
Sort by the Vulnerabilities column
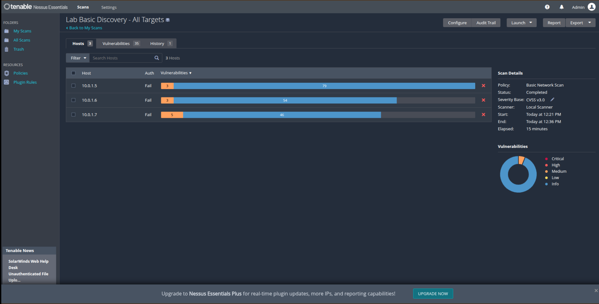pyautogui.click(x=176, y=73)
